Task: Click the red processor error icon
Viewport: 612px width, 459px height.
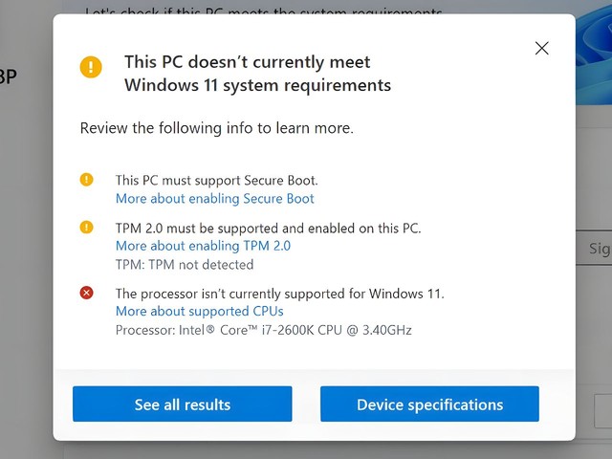Action: pyautogui.click(x=87, y=293)
